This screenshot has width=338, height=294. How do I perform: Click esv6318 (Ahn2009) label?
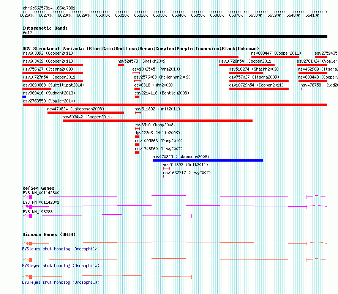pos(153,85)
